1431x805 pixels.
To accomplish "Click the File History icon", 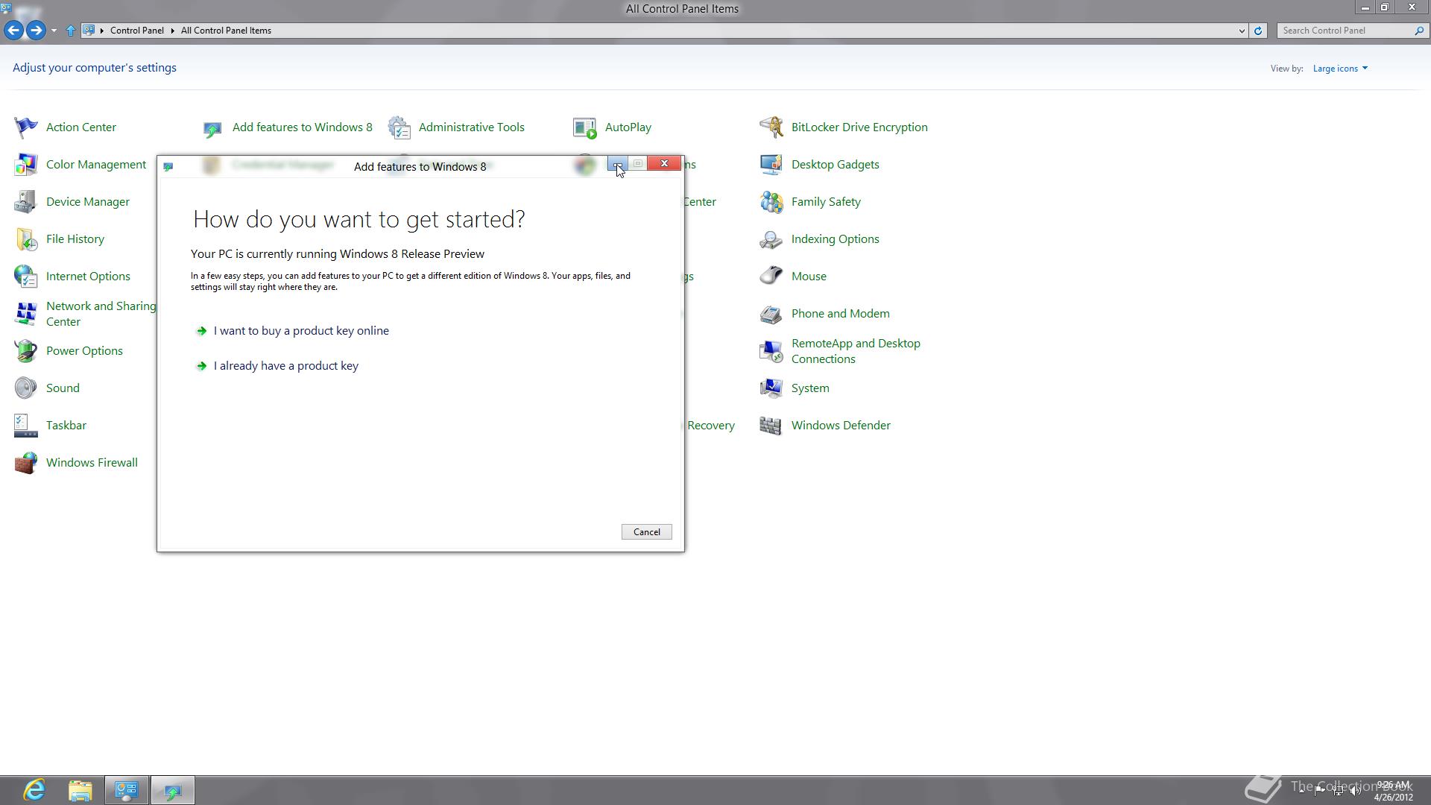I will [26, 239].
